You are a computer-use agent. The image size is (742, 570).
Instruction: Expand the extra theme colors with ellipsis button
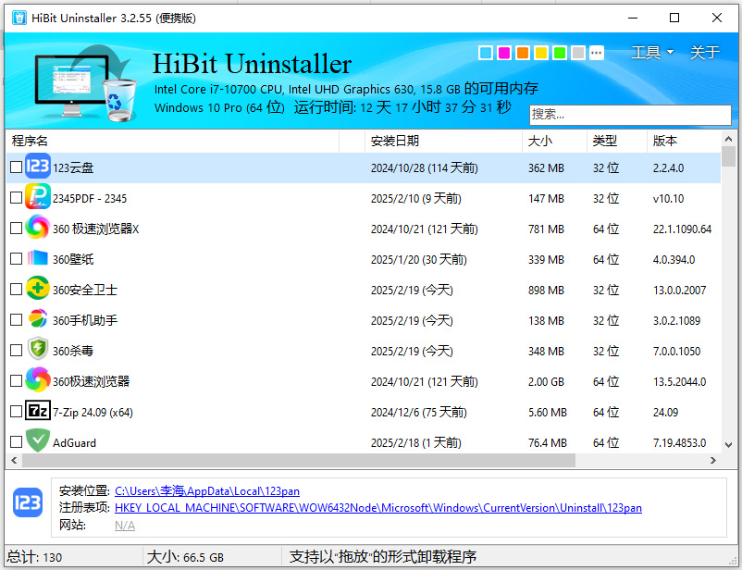[597, 53]
